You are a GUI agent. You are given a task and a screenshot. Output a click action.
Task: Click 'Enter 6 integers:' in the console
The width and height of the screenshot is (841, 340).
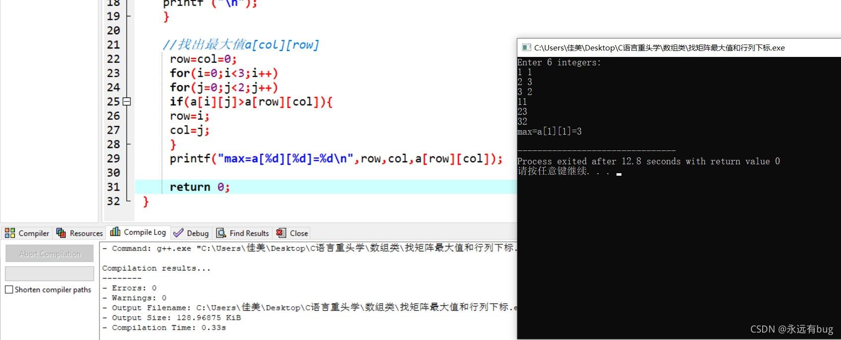(x=559, y=62)
